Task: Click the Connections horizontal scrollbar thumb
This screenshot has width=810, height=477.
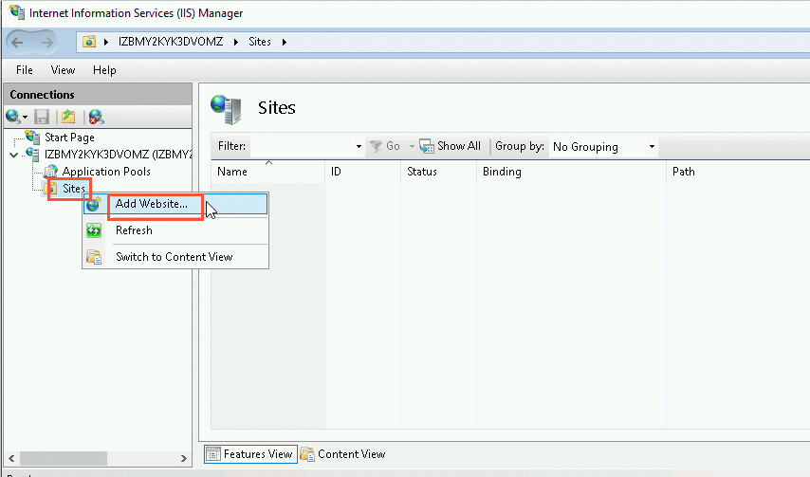Action: click(64, 458)
